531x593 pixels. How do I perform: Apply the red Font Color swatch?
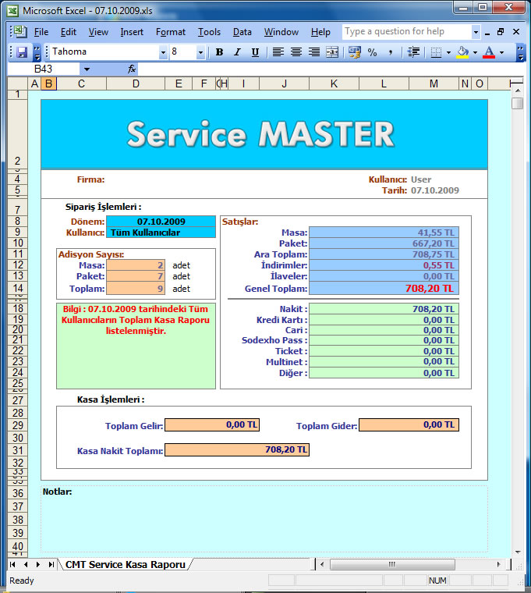489,52
